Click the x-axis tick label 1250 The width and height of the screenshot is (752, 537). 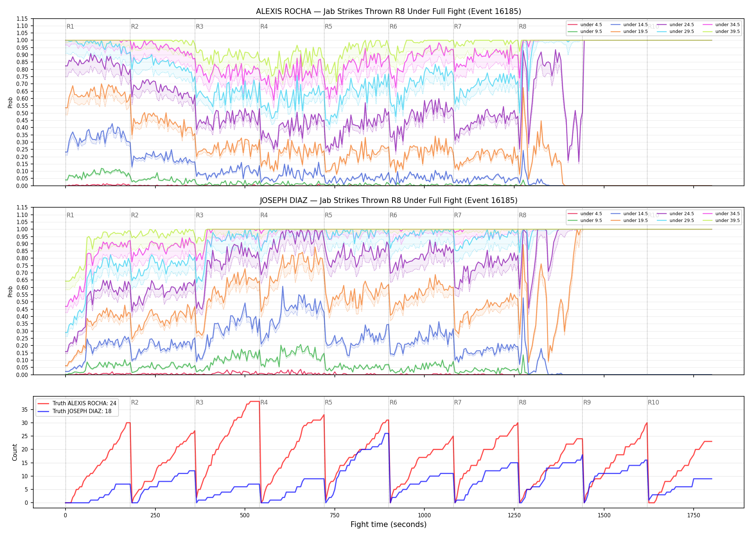click(514, 516)
